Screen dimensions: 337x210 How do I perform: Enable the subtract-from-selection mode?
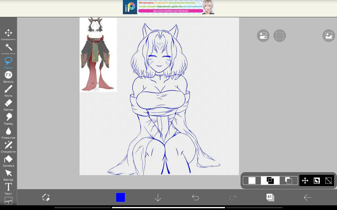pos(289,181)
